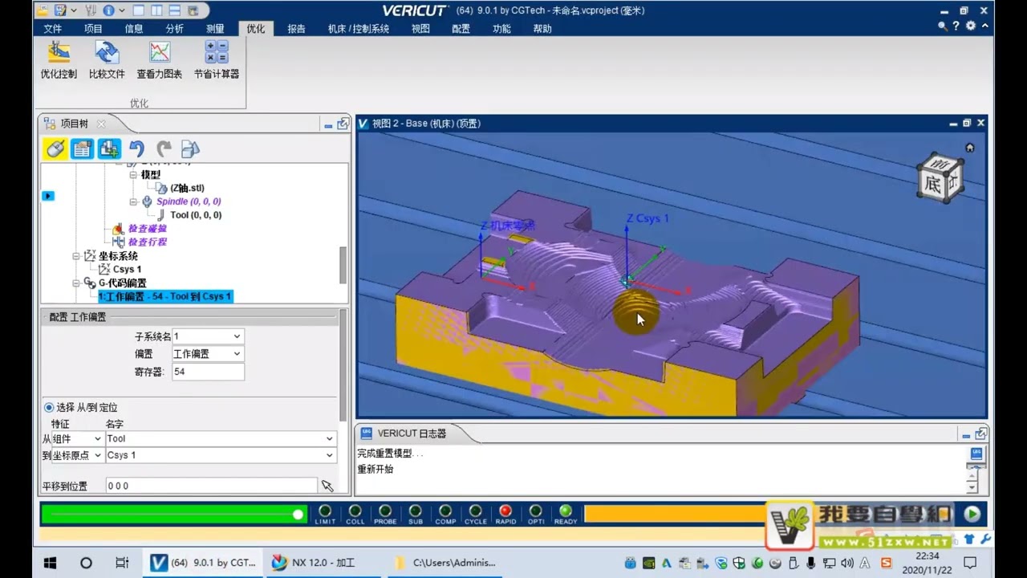Click the home icon in the 3D view
Image resolution: width=1027 pixels, height=578 pixels.
[x=970, y=148]
